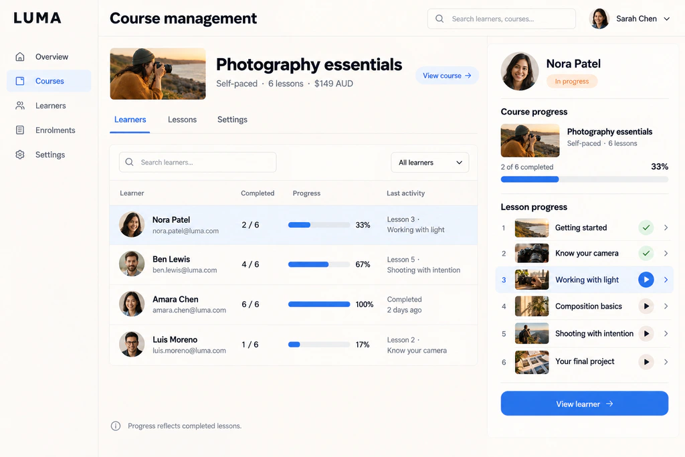Click the In progress status badge
The height and width of the screenshot is (457, 685).
572,81
